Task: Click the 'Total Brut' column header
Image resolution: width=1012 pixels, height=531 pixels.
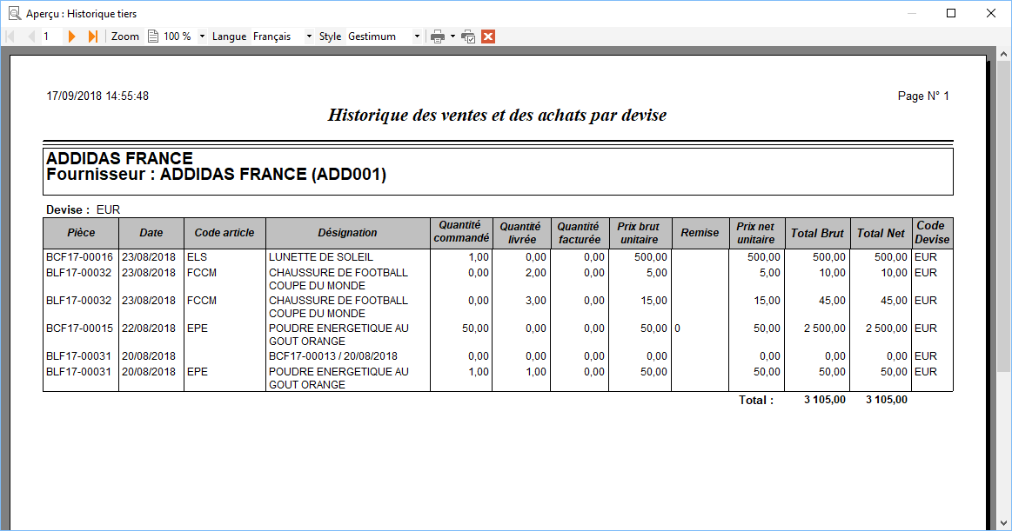Action: click(x=817, y=233)
